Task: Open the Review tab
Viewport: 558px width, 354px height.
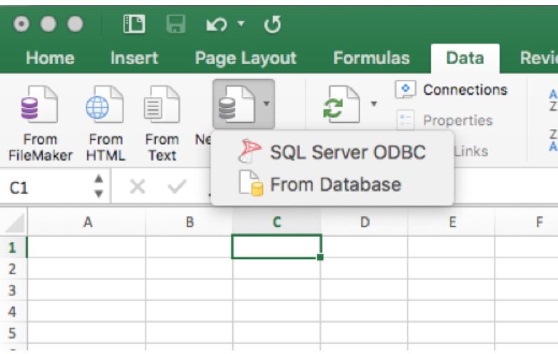Action: (539, 58)
